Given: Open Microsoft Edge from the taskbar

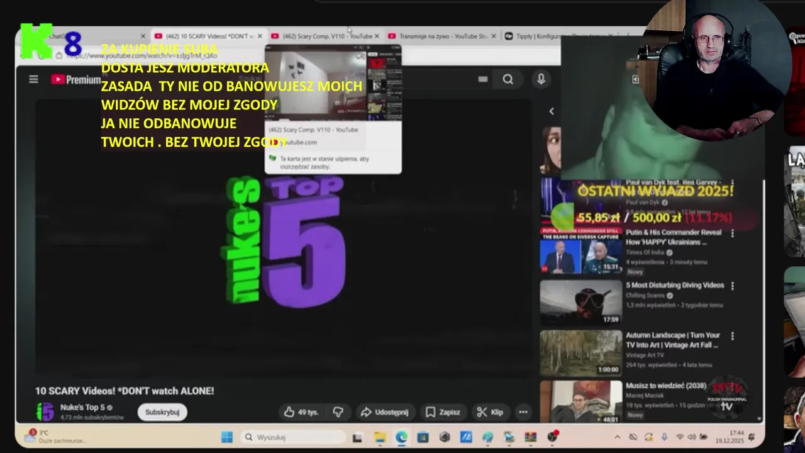Looking at the screenshot, I should 401,437.
